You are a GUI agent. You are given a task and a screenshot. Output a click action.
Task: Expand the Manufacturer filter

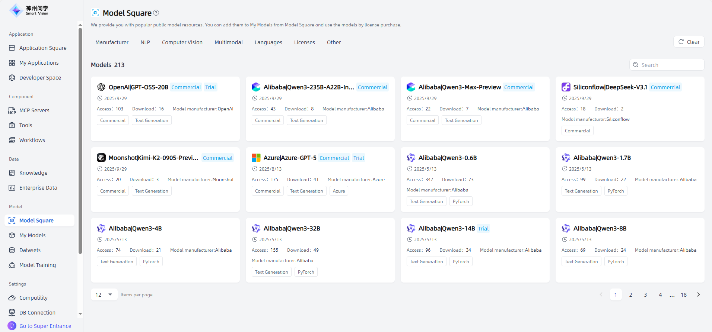coord(112,42)
